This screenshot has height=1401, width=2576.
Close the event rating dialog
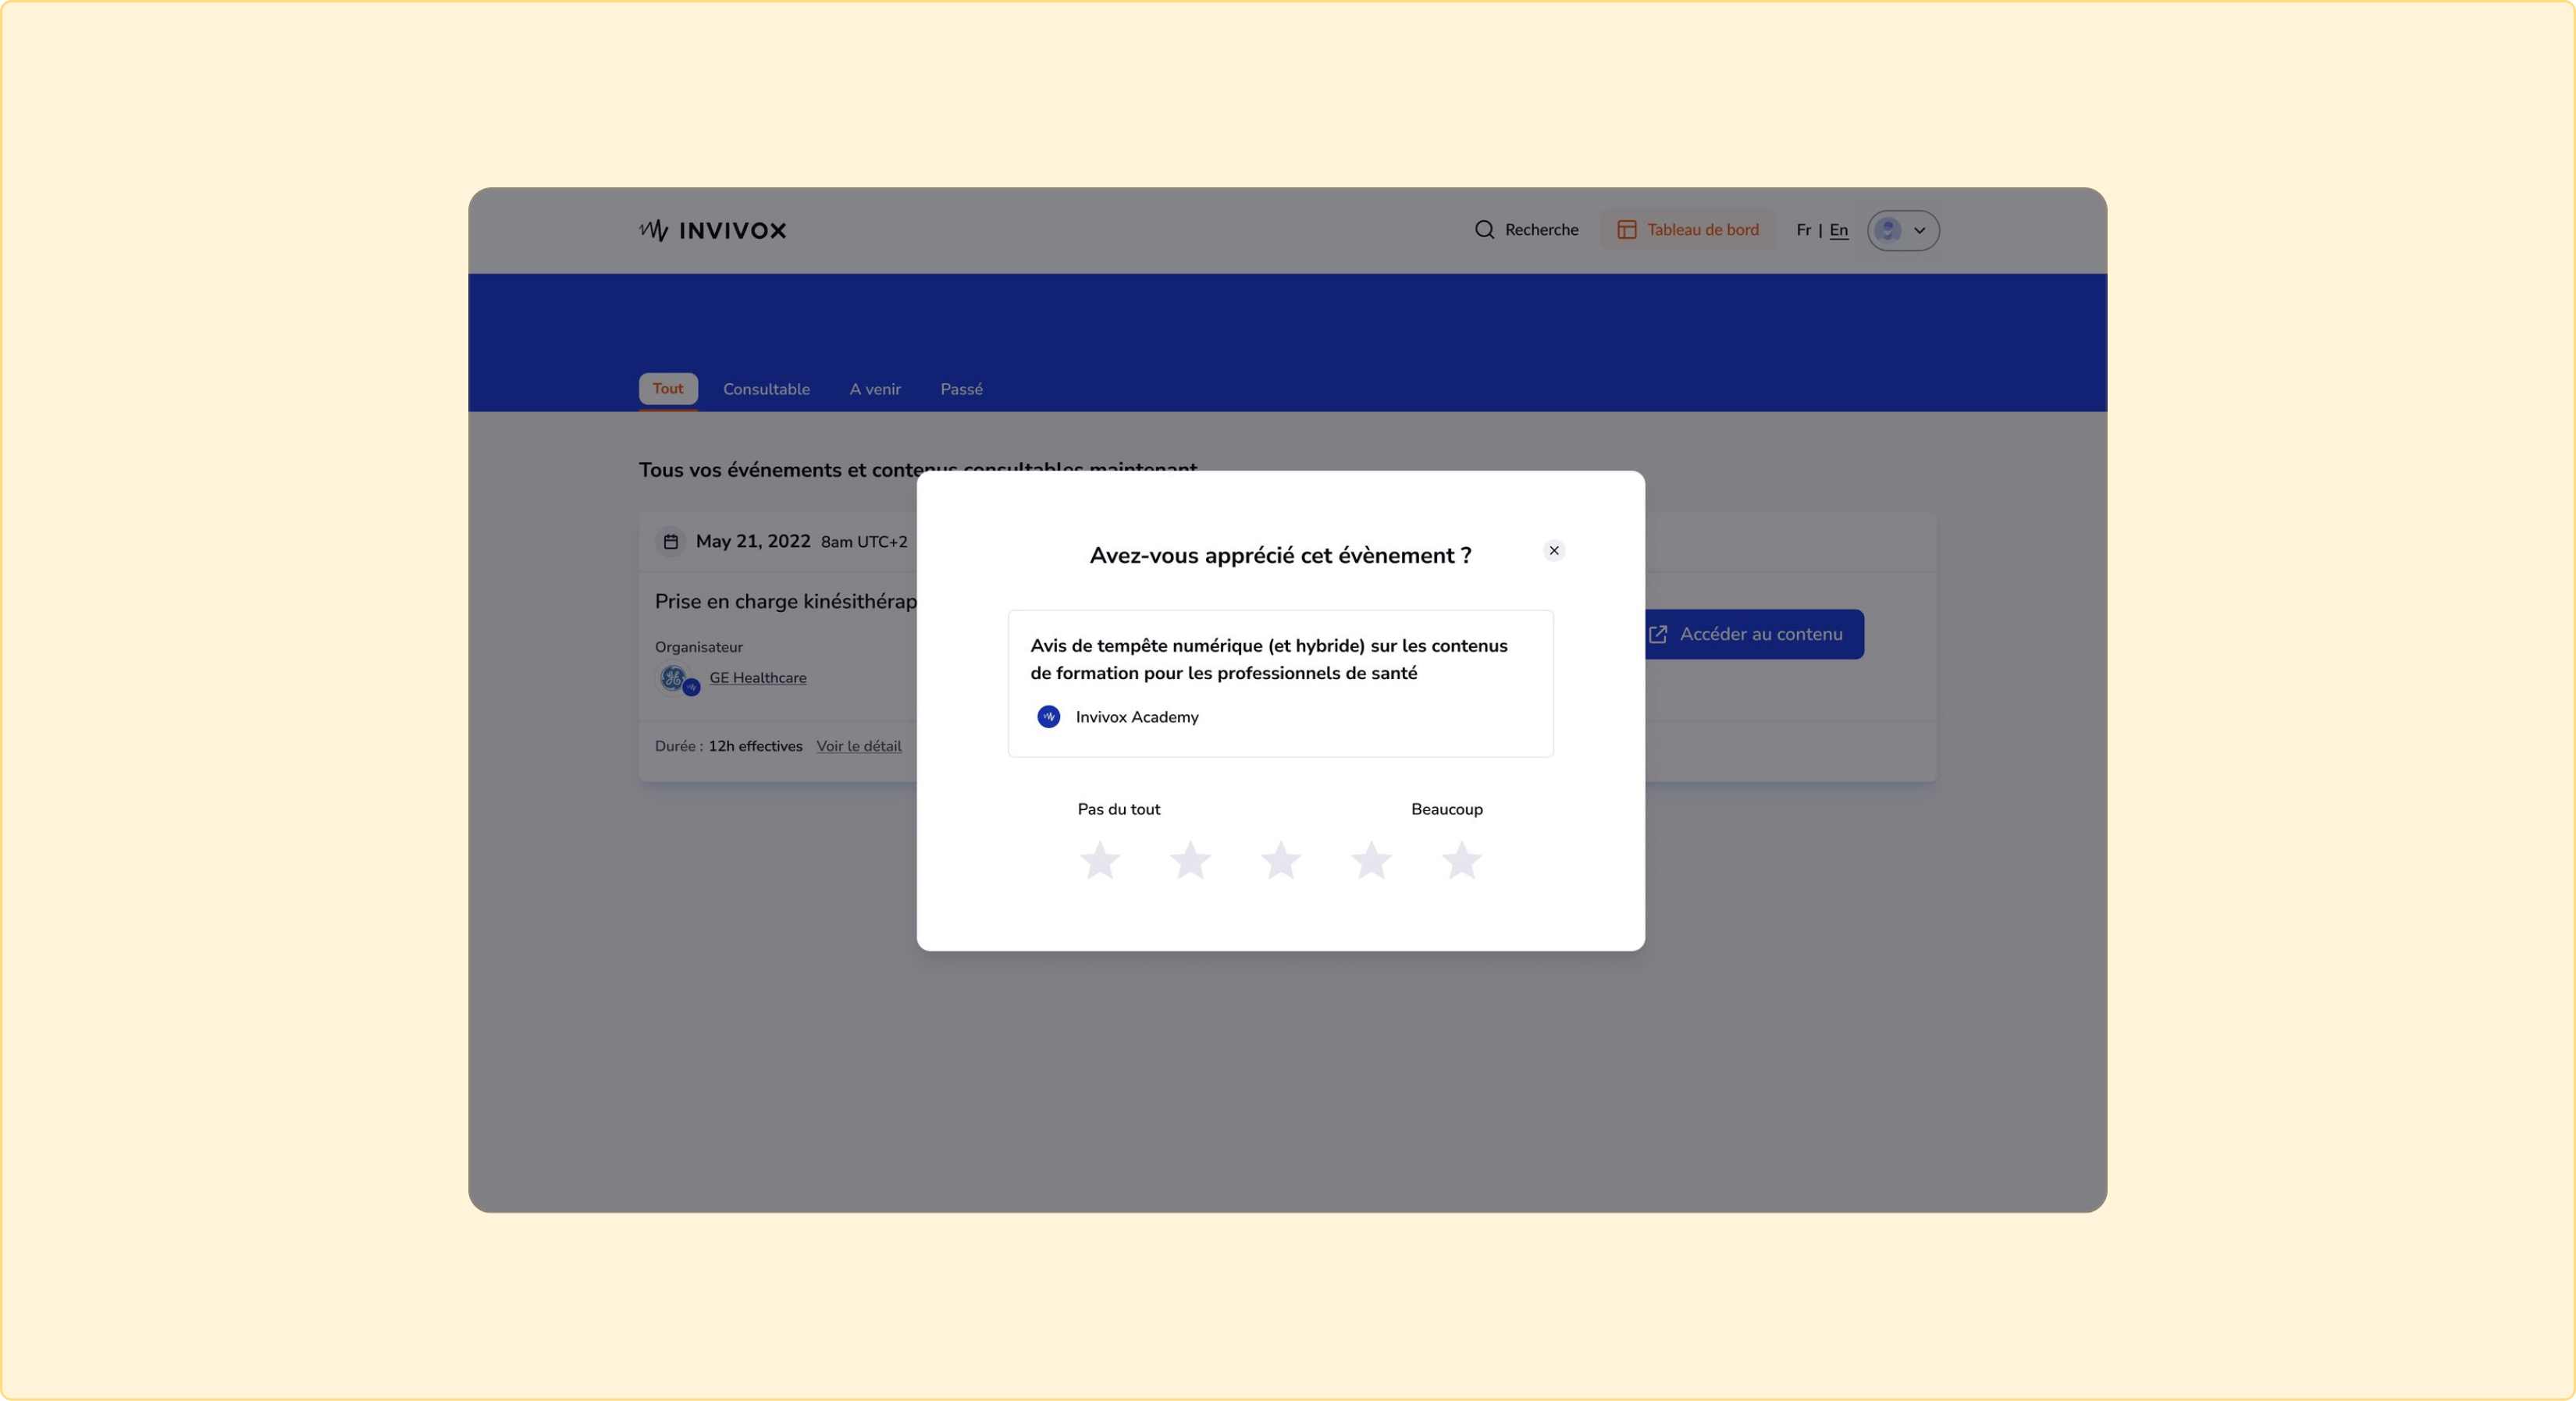click(1553, 551)
